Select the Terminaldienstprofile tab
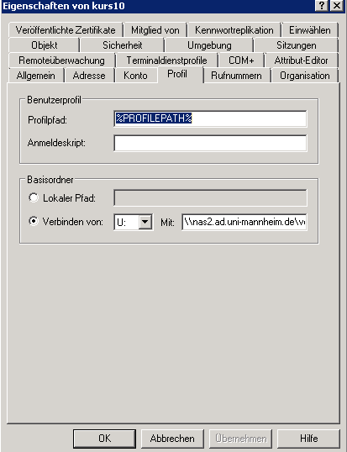 coord(166,60)
